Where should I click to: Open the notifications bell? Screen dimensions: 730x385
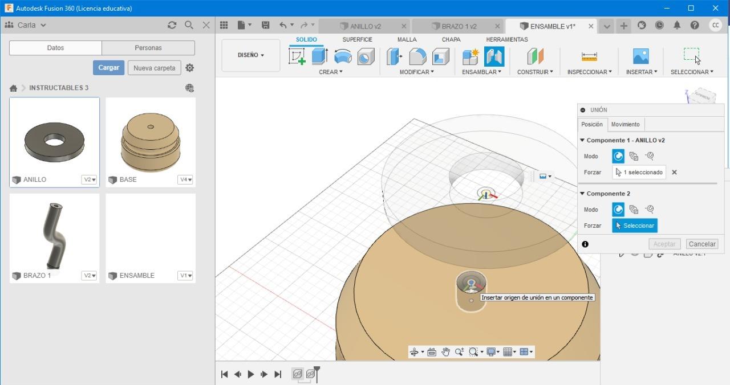coord(677,25)
